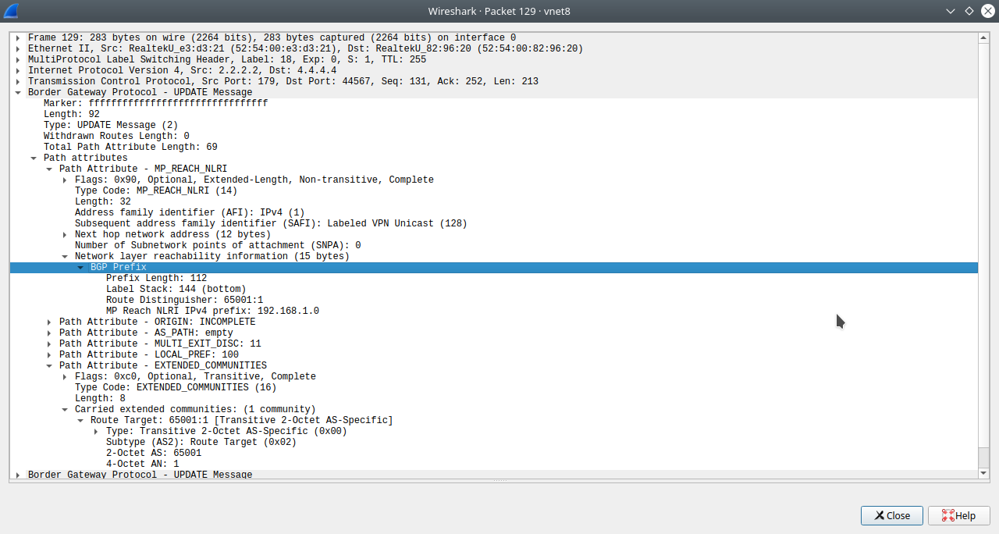Screen dimensions: 999x534
Task: Collapse Path Attribute - EXTENDED_COMMUNITIES
Action: (x=48, y=365)
